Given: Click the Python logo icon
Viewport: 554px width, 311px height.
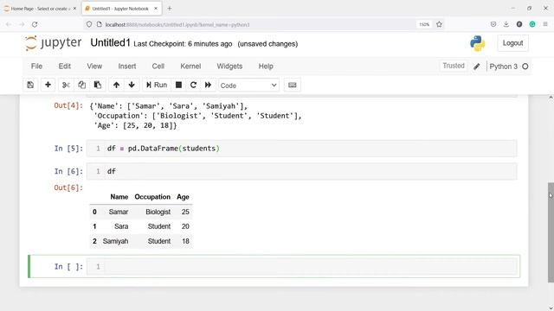Looking at the screenshot, I should [x=477, y=43].
